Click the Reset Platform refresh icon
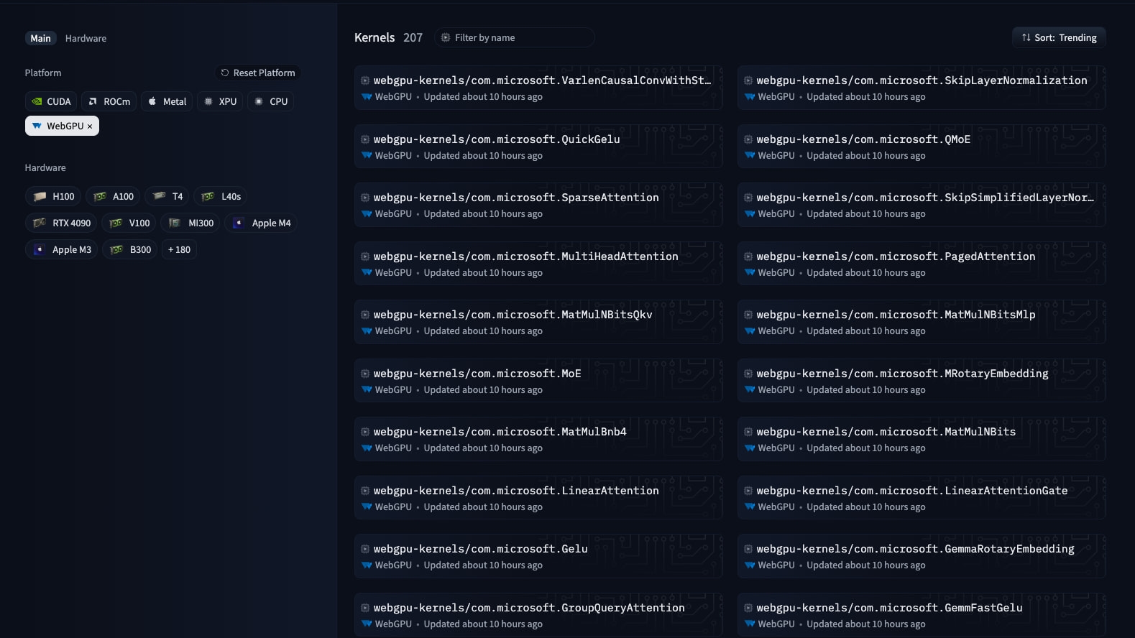The image size is (1135, 638). tap(225, 73)
